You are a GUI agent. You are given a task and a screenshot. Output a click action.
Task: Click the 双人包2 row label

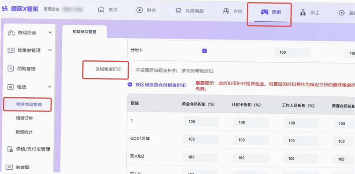pyautogui.click(x=137, y=156)
